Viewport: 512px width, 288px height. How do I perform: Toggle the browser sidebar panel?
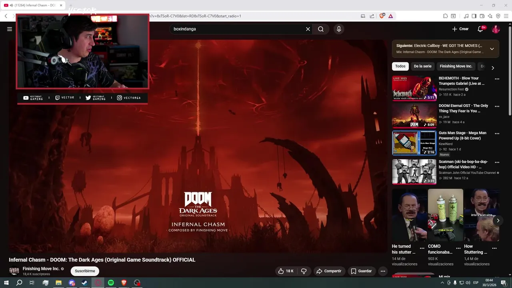click(474, 16)
